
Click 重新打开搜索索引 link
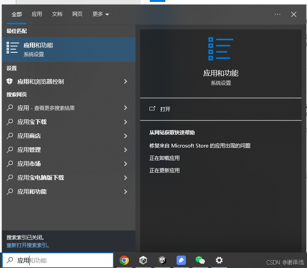pos(28,245)
